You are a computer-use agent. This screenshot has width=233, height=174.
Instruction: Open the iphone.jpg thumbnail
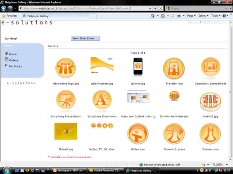[138, 67]
